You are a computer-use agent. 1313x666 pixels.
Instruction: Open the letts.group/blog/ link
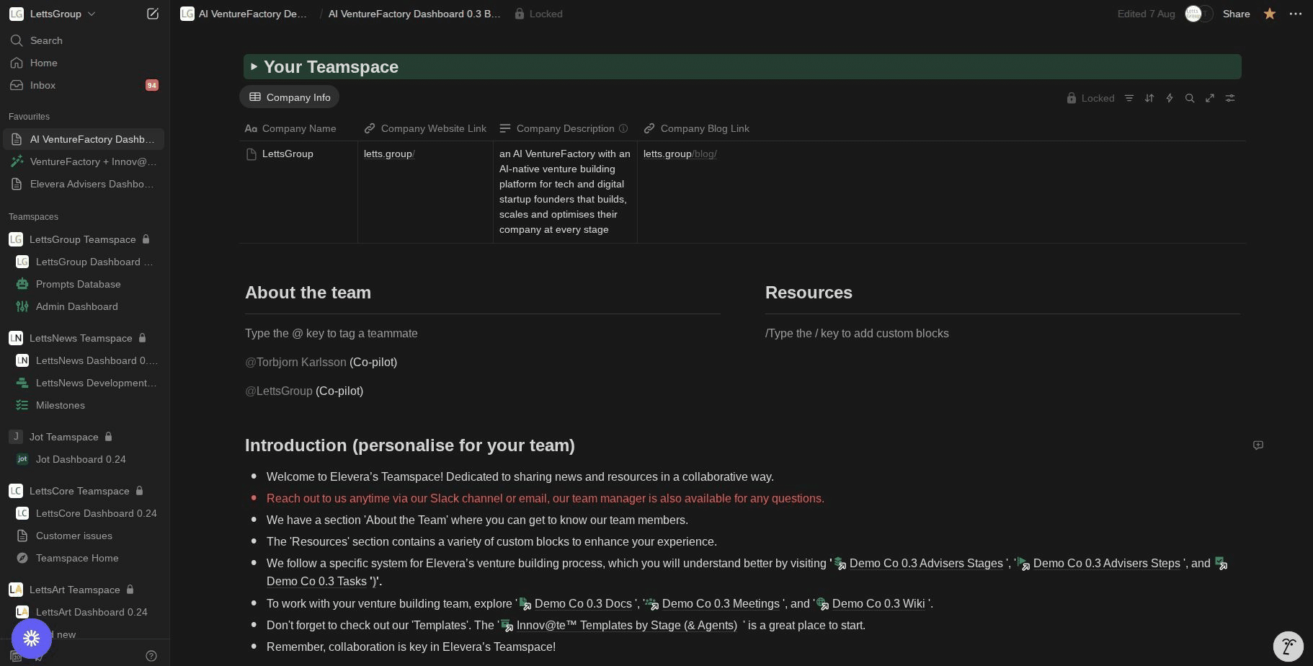point(680,154)
